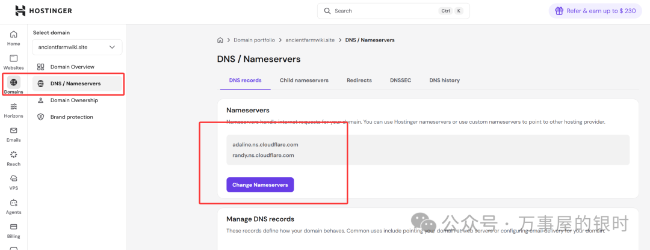This screenshot has width=650, height=250.
Task: Switch to the Child nameservers tab
Action: point(304,80)
